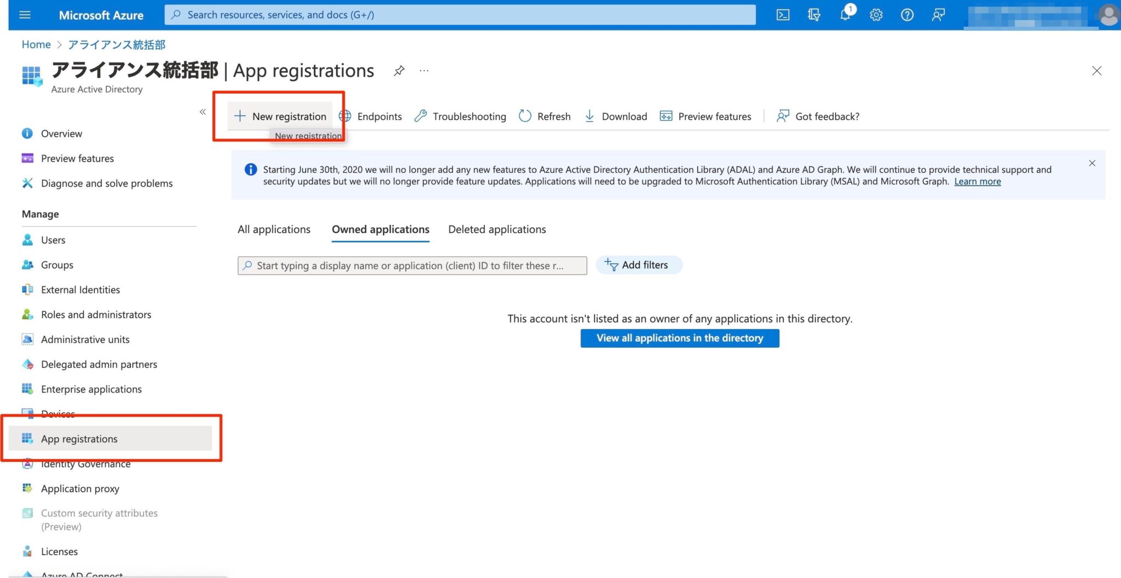Open portal settings gear

(x=875, y=15)
